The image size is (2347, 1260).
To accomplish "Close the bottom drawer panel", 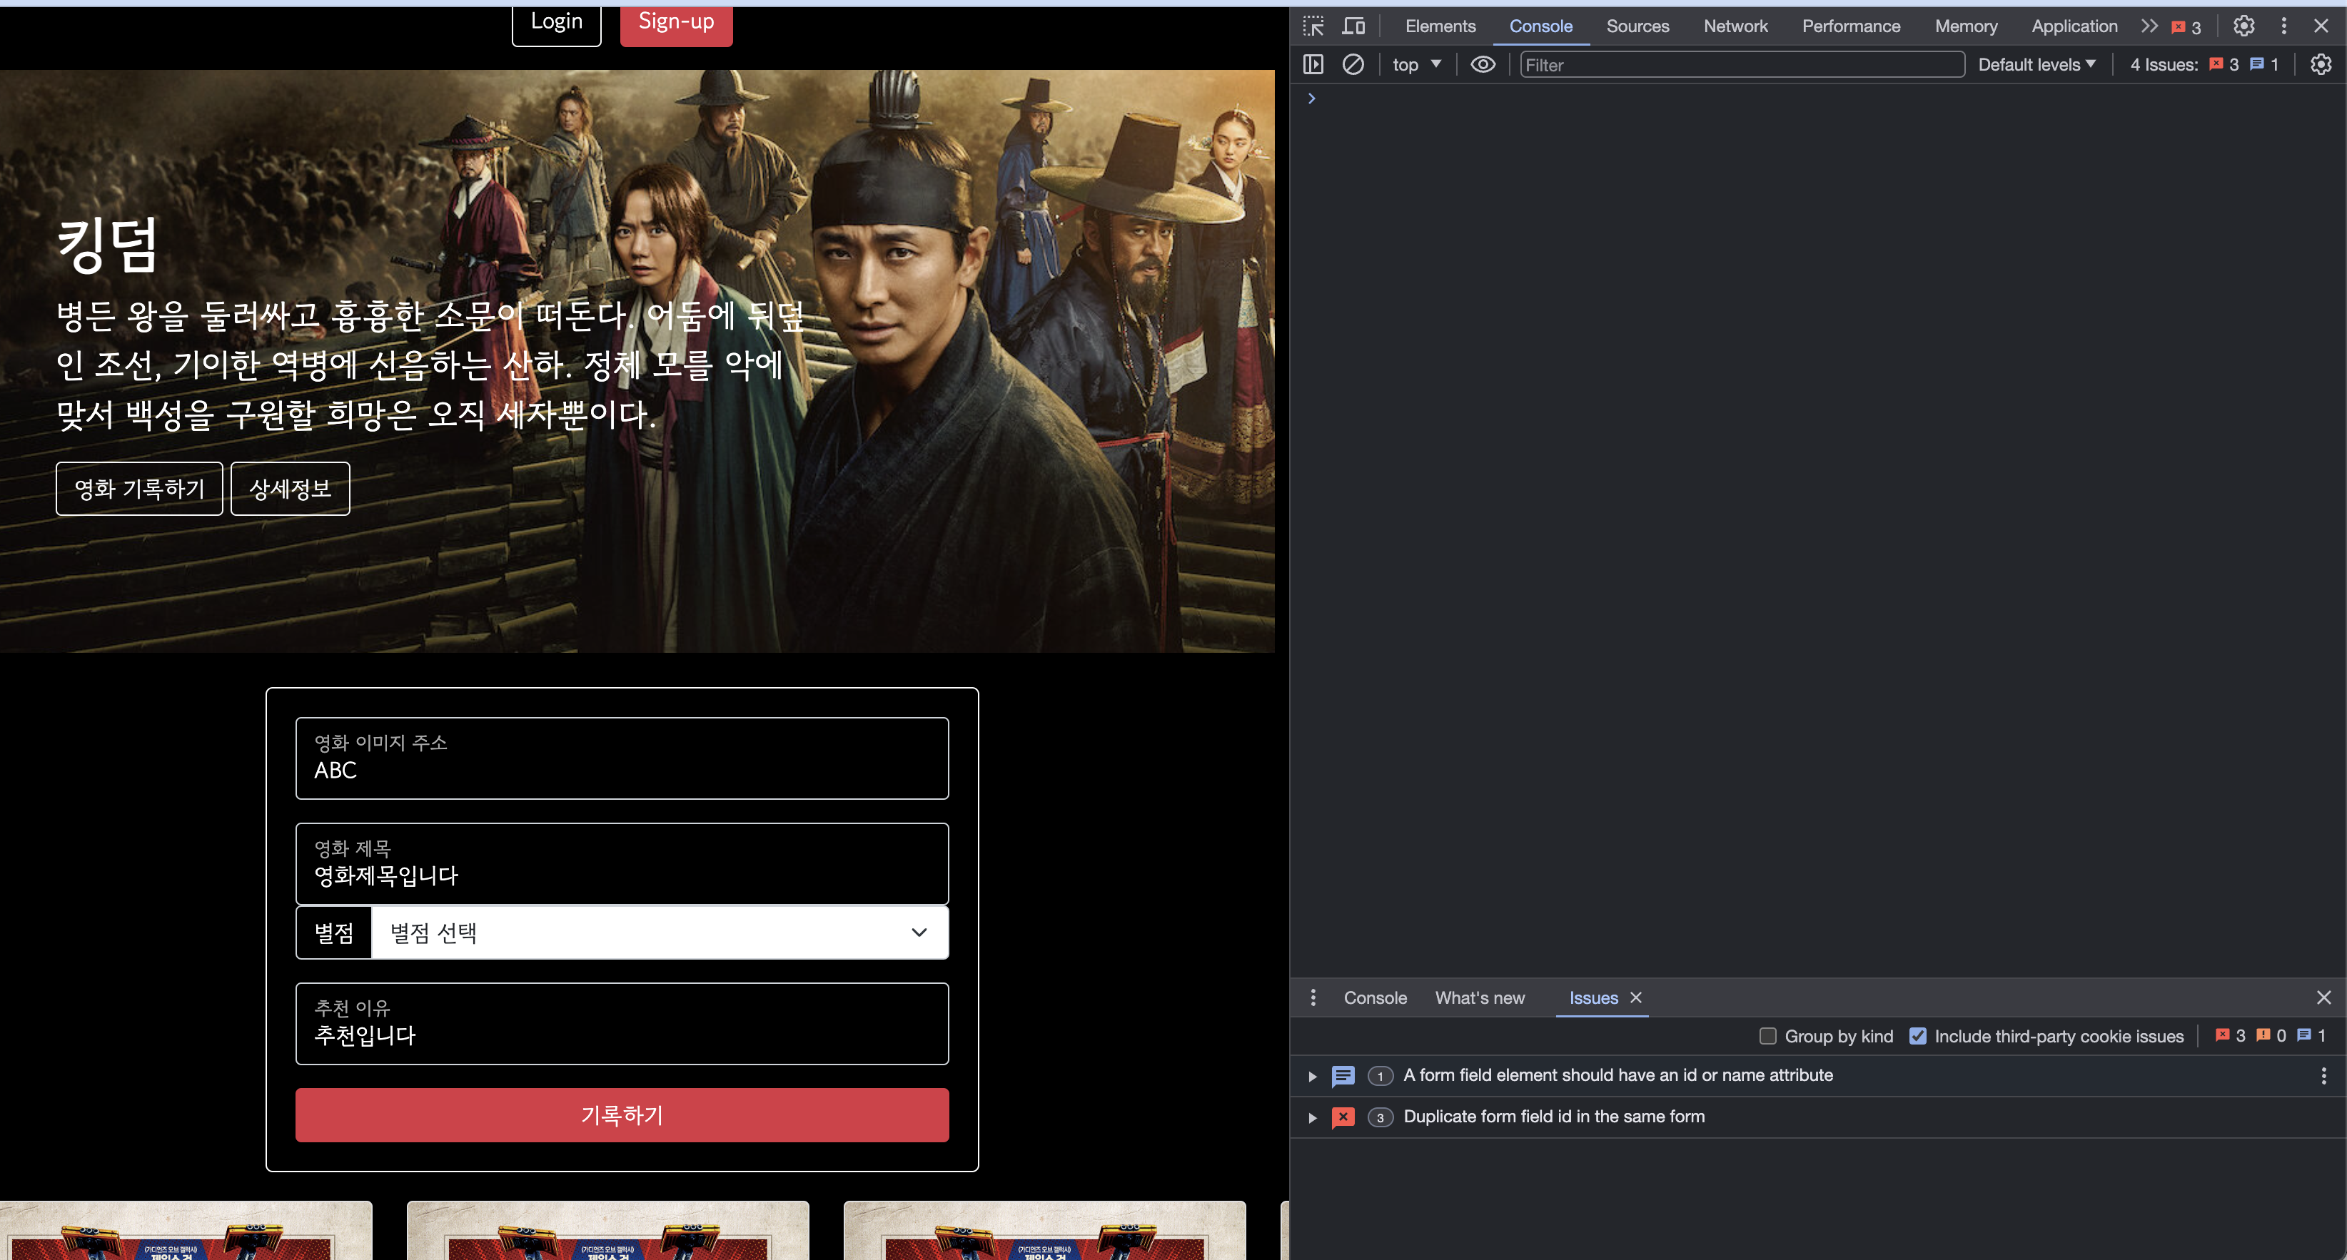I will (2324, 998).
